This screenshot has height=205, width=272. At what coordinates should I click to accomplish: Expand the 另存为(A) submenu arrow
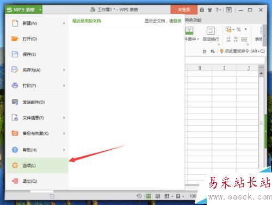(x=64, y=70)
